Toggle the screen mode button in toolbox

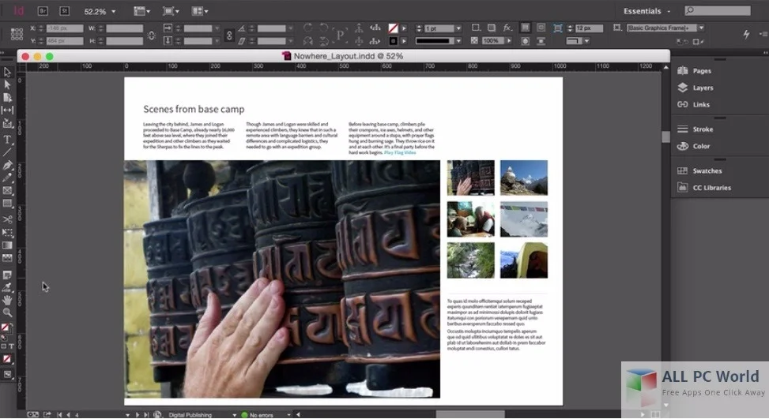(7, 375)
